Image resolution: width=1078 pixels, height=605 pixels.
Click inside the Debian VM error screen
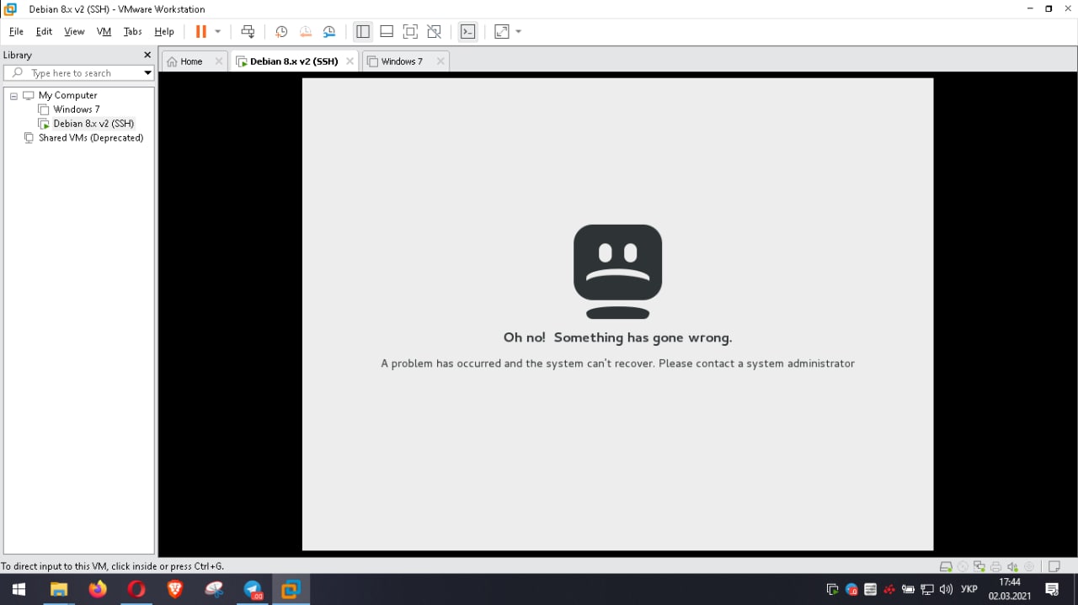(617, 314)
